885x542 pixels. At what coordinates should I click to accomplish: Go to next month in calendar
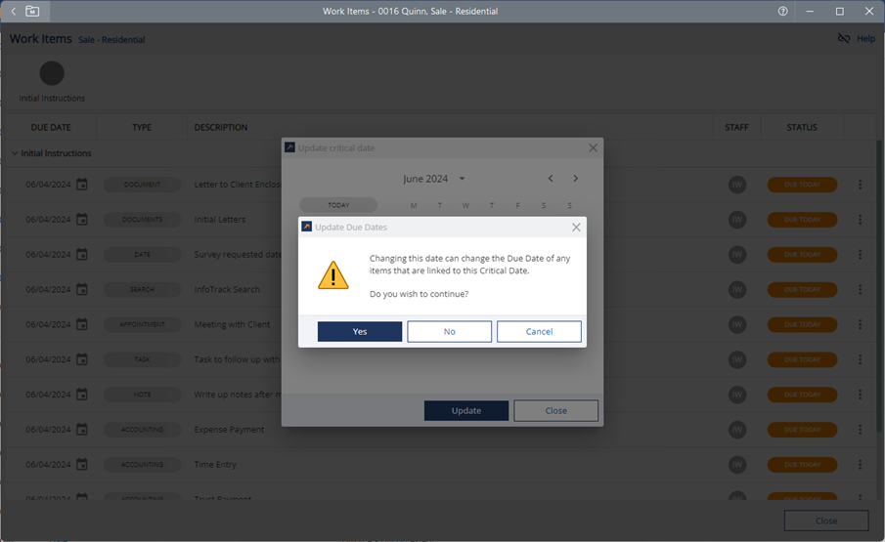click(x=576, y=179)
